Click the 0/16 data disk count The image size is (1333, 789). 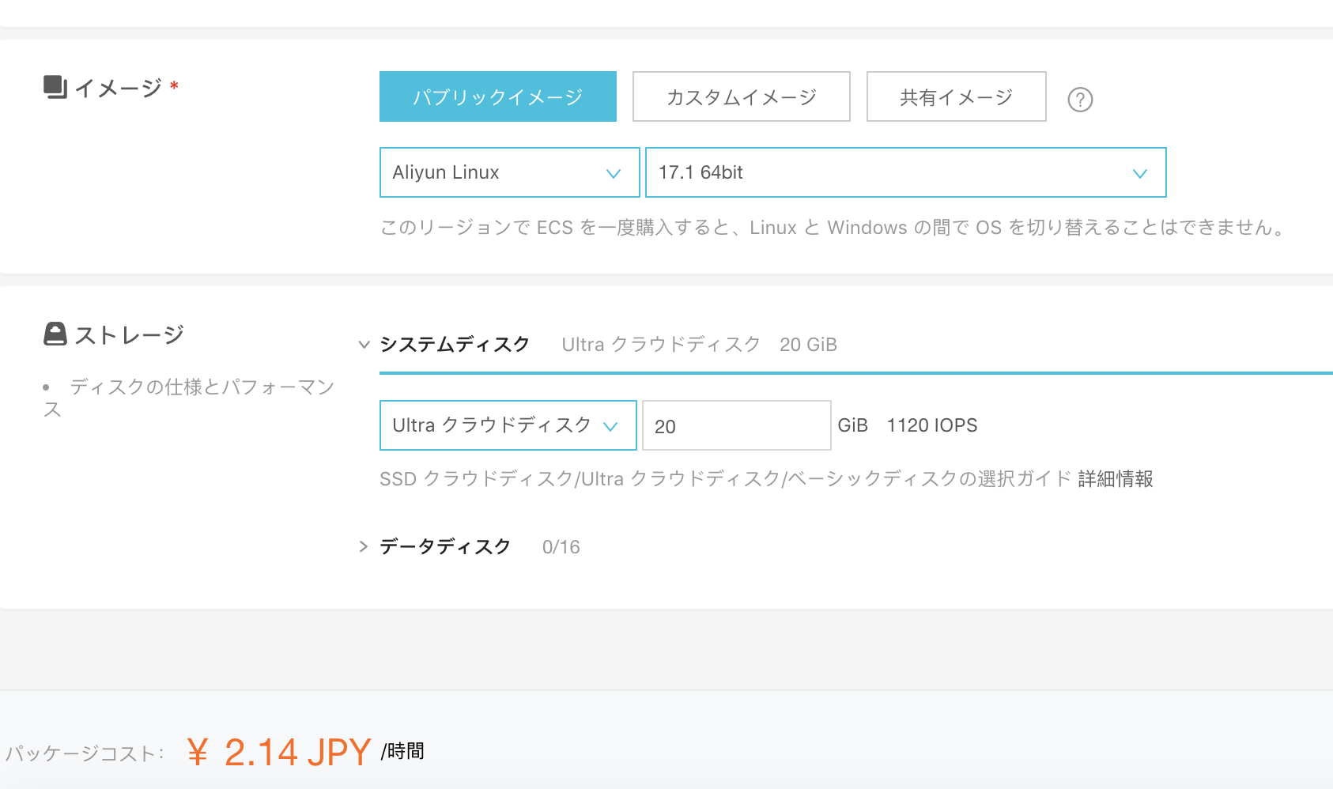(x=561, y=547)
